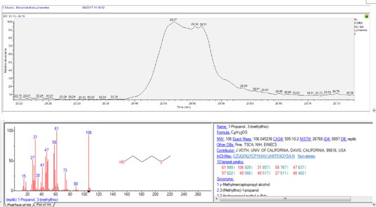This screenshot has width=376, height=207.
Task: Switch to the Plot/Text of Hit tab
Action: [19, 205]
